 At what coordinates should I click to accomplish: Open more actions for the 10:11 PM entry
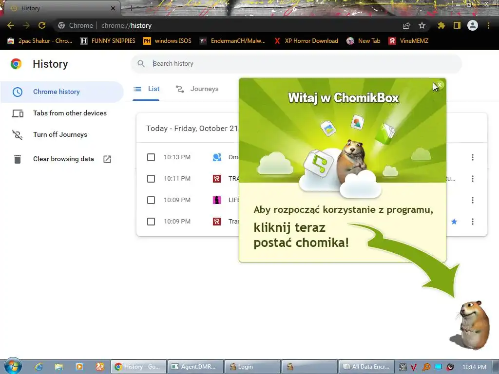pyautogui.click(x=473, y=179)
